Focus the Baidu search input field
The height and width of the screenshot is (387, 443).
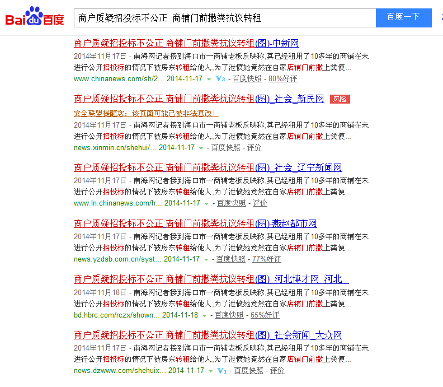coord(225,18)
